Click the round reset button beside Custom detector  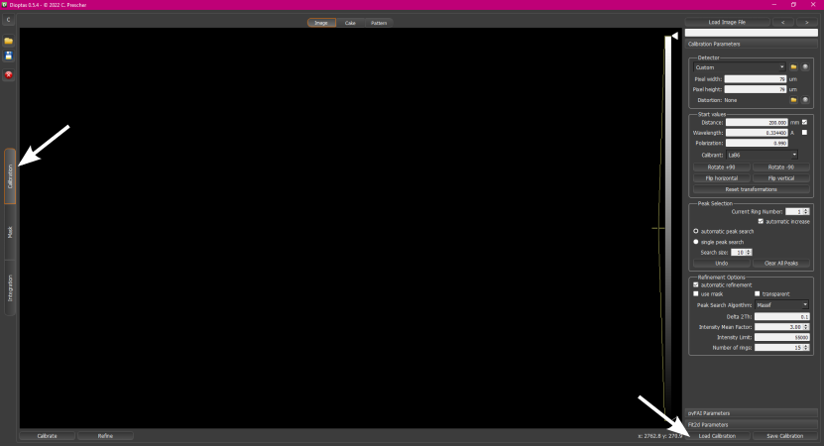click(804, 67)
